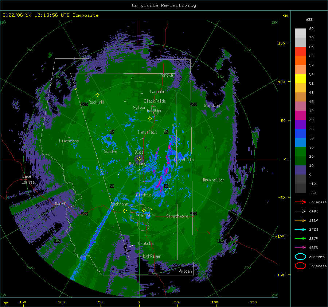Click the dBZ legend heading
Image resolution: width=328 pixels, height=307 pixels.
tap(309, 19)
